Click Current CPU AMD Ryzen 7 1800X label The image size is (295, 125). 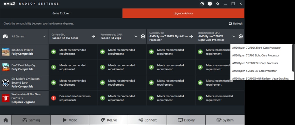pos(169,36)
